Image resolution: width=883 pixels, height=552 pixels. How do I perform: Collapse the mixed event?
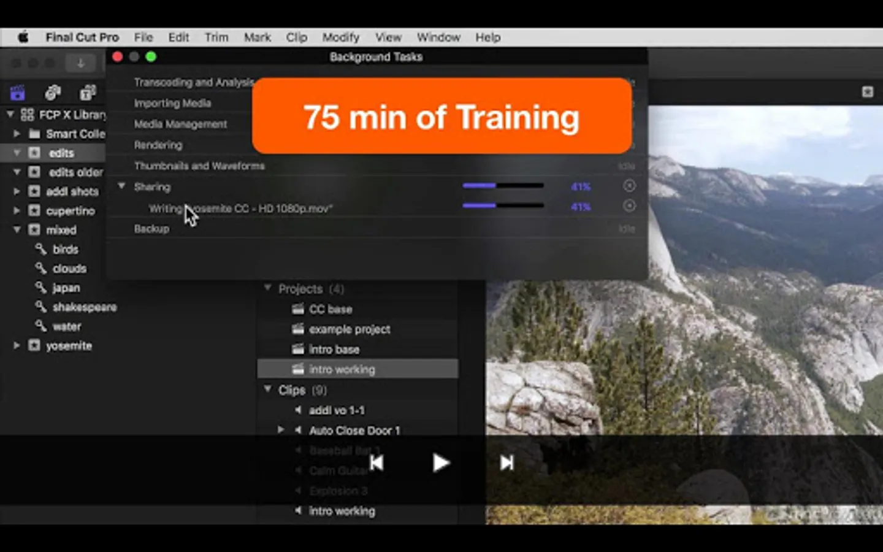(x=17, y=230)
